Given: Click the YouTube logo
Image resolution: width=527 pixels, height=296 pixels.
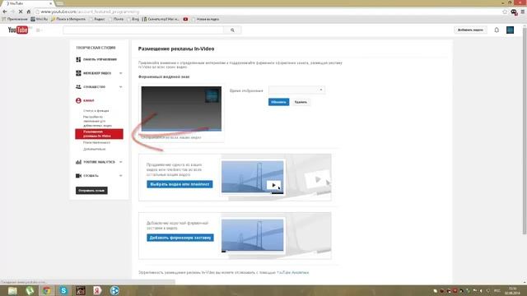Looking at the screenshot, I should click(18, 30).
